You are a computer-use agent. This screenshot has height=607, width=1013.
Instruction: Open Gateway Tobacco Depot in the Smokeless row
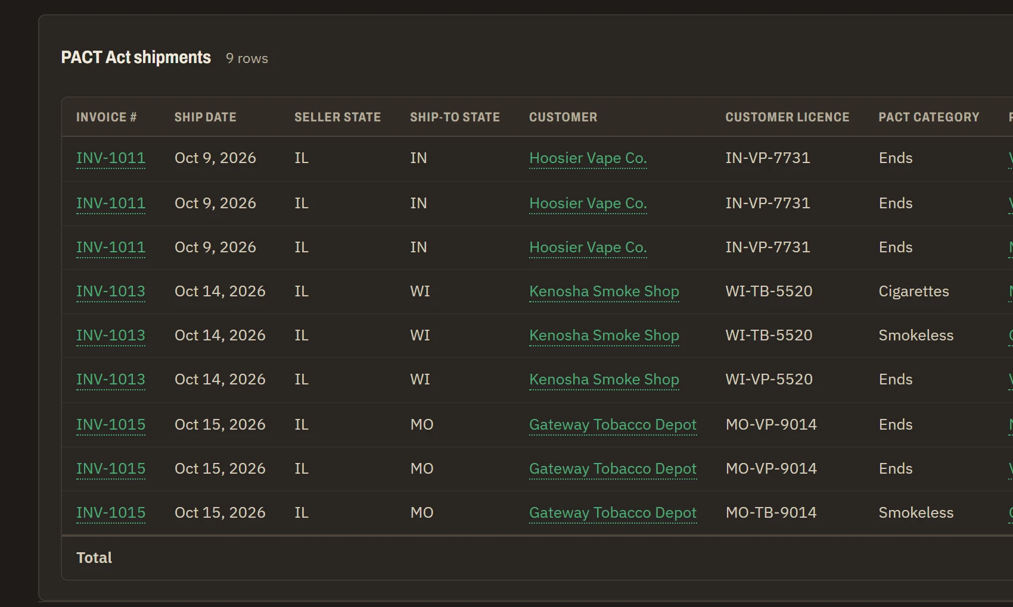point(613,513)
